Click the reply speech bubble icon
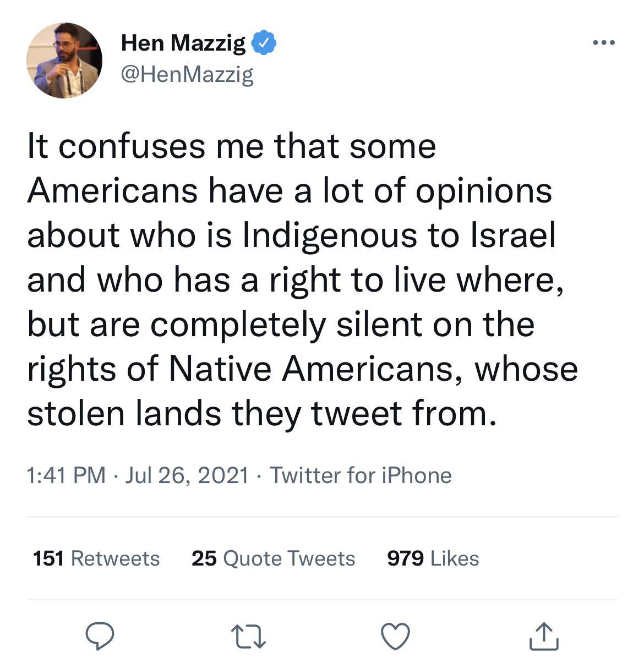Screen dimensions: 644x669 (100, 636)
